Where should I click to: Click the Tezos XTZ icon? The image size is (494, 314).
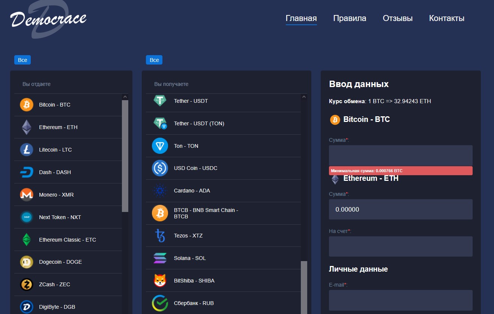coord(160,236)
